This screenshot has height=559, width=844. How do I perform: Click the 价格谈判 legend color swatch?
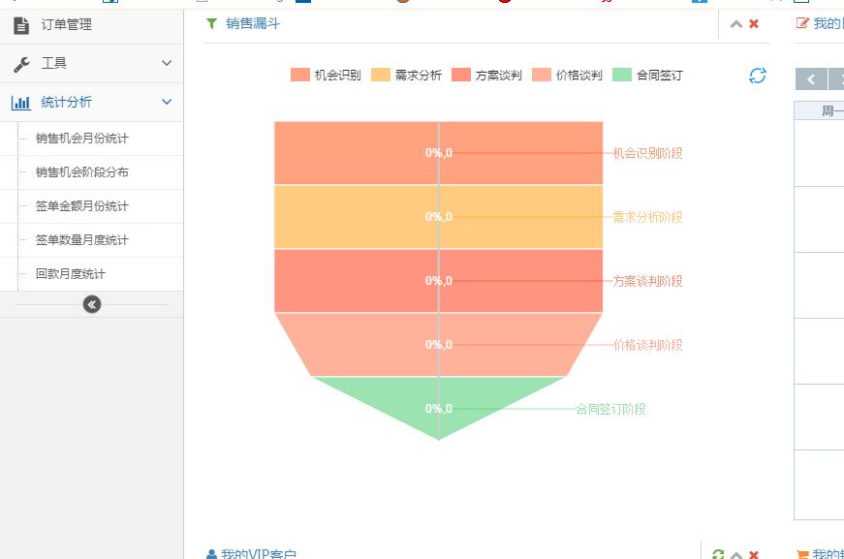click(x=542, y=76)
